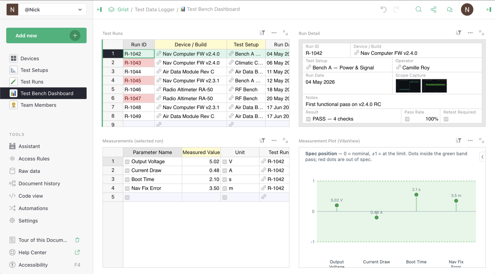This screenshot has width=495, height=274.
Task: Select the R-1047 run cell
Action: tap(139, 98)
